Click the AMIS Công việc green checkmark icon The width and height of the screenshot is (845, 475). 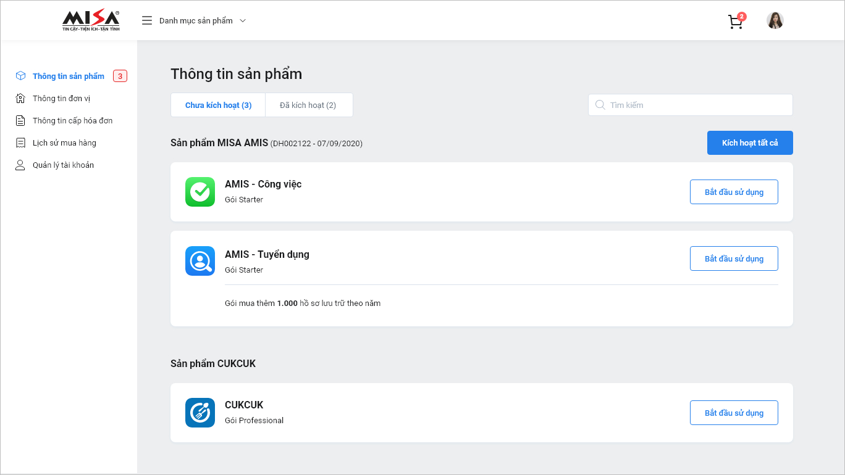coord(200,192)
